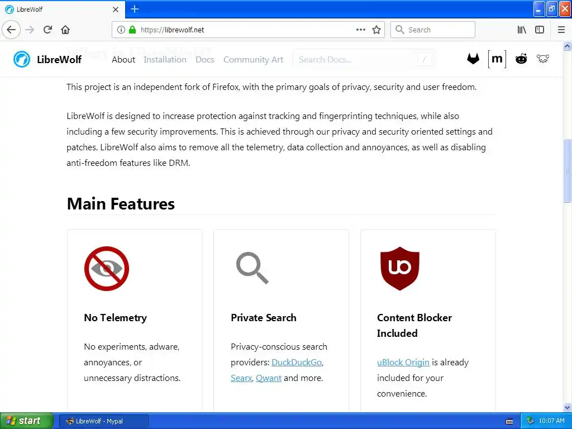572x429 pixels.
Task: Click the system tray icon beside the clock
Action: [x=531, y=421]
